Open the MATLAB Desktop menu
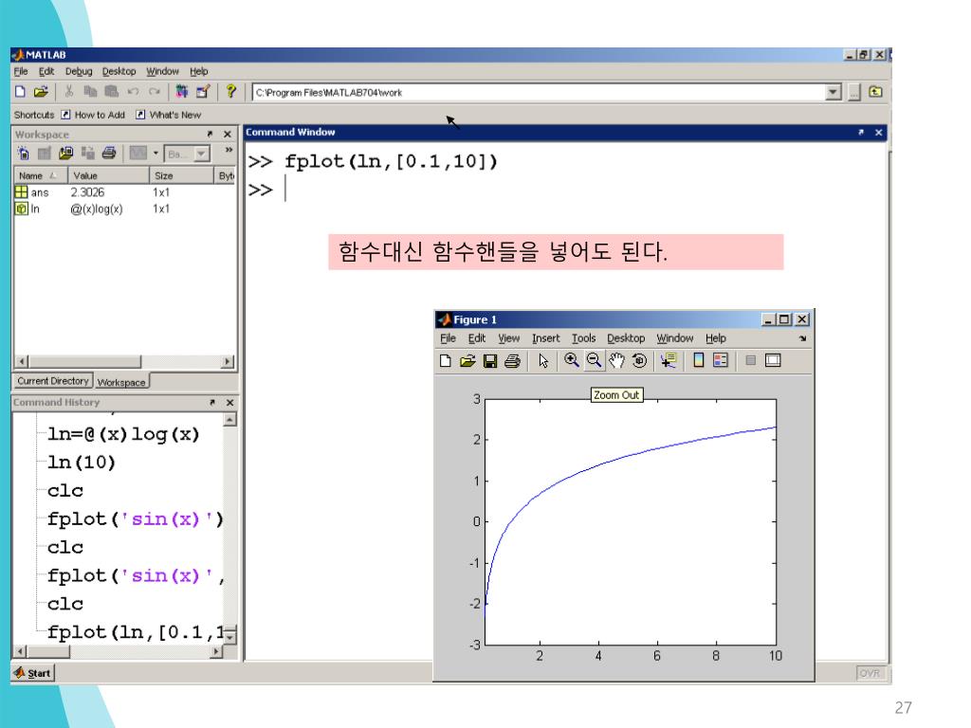 pos(119,71)
